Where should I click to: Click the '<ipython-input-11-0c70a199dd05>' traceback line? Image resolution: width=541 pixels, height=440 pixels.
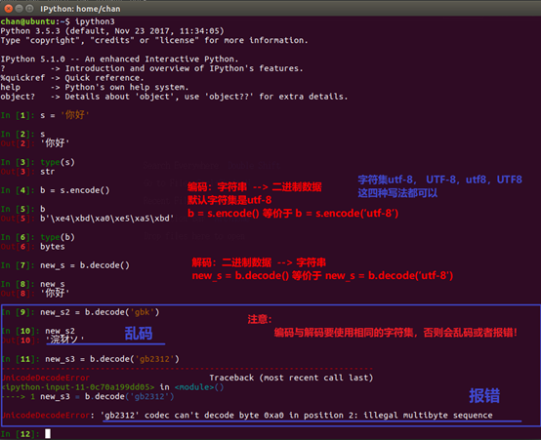112,387
